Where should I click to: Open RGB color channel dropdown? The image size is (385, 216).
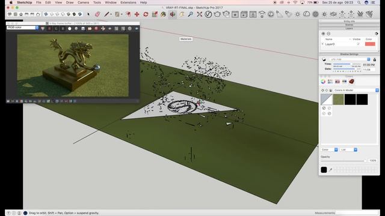23,28
